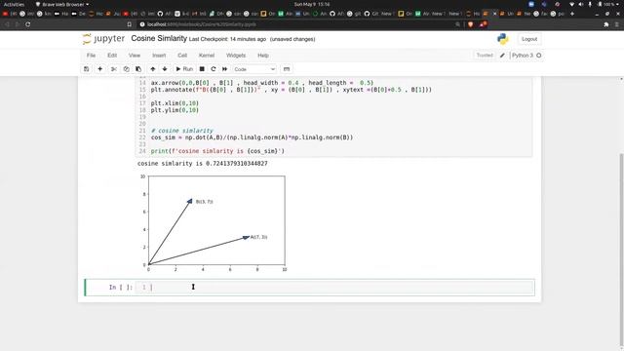Screen dimensions: 624x351
Task: Click the Python 3 kernel name
Action: pos(523,56)
